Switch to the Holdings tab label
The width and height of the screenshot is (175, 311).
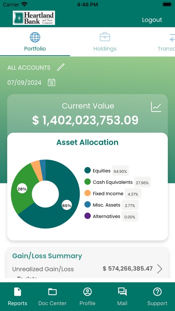[x=105, y=49]
